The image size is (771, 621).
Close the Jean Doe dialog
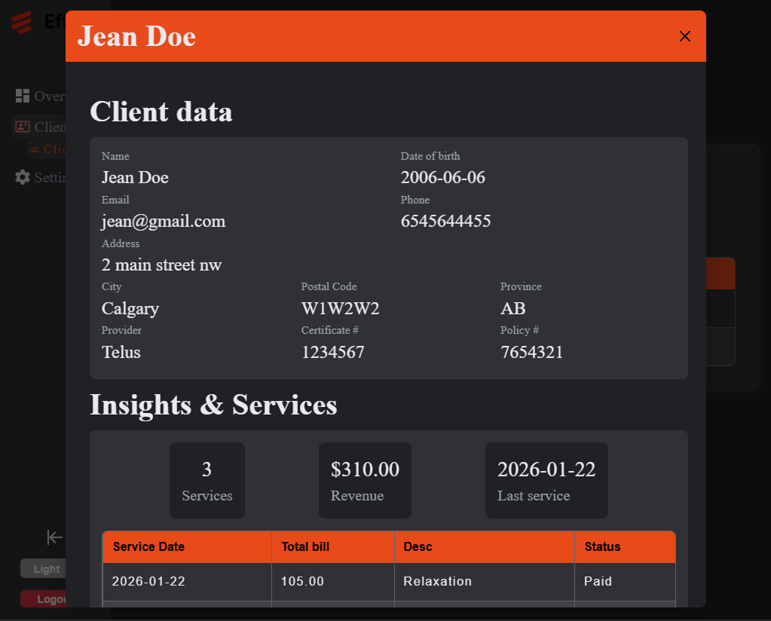point(684,35)
